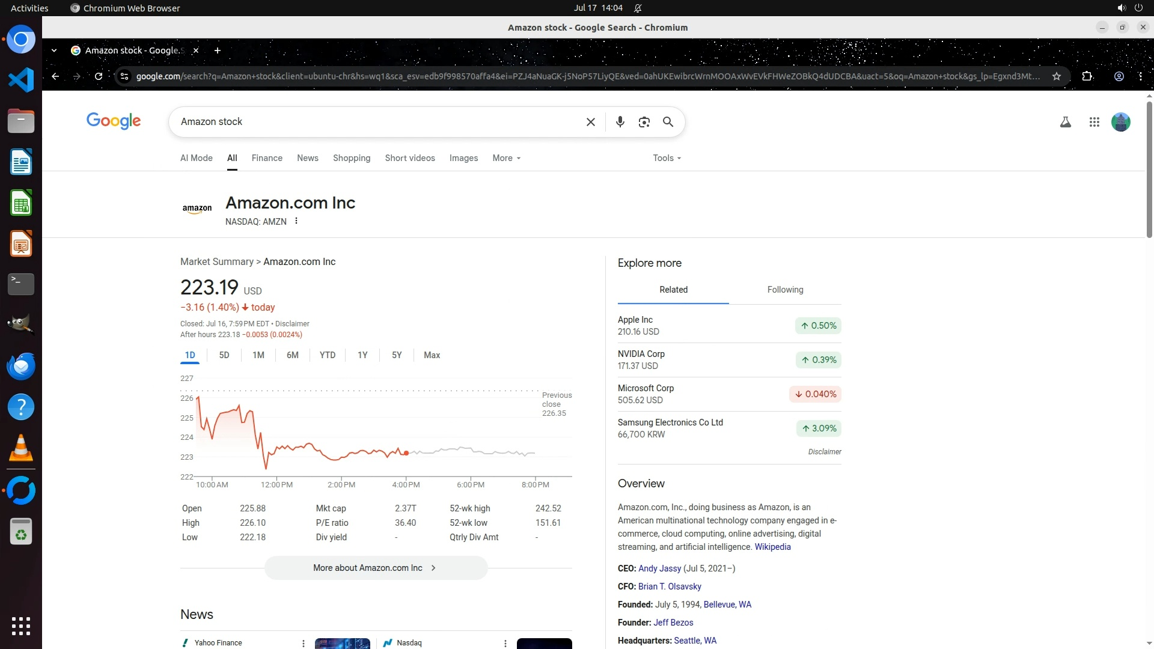Open the Tools dropdown

pyautogui.click(x=667, y=158)
